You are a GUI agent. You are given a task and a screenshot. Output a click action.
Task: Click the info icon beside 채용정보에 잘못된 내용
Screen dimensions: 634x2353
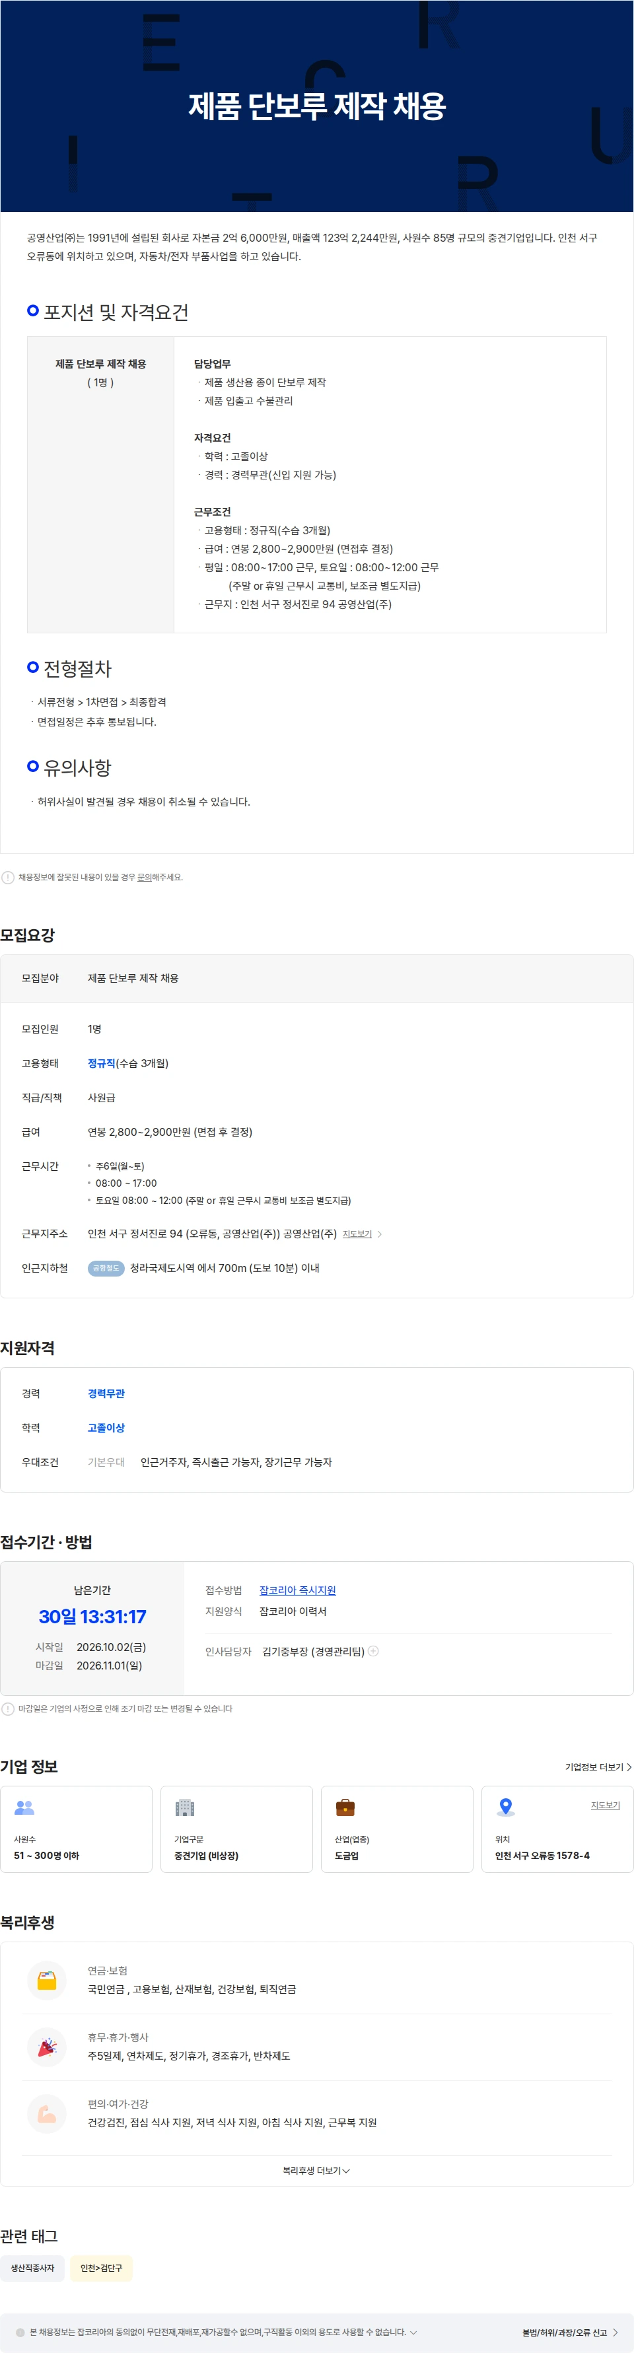tap(8, 877)
